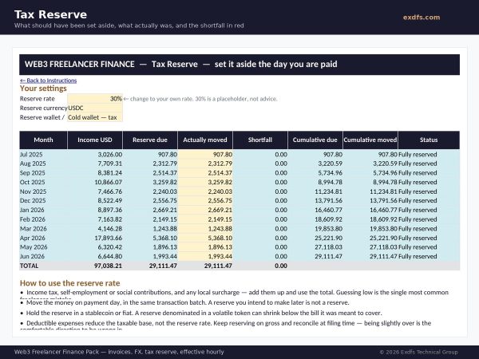The width and height of the screenshot is (479, 359).
Task: Select Jul 2025 actually moved 907.80
Action: coord(205,155)
